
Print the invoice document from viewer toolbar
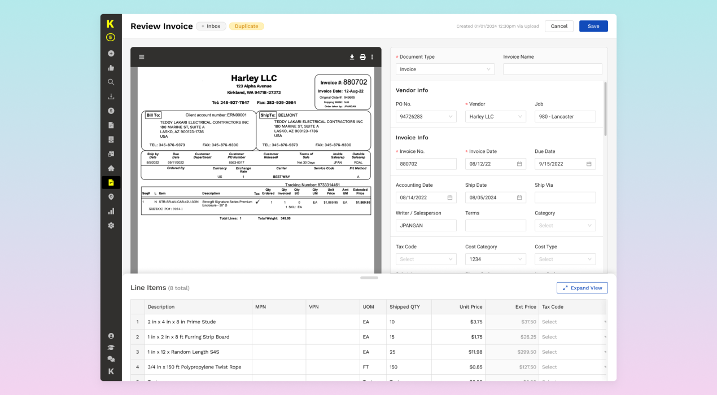tap(362, 57)
